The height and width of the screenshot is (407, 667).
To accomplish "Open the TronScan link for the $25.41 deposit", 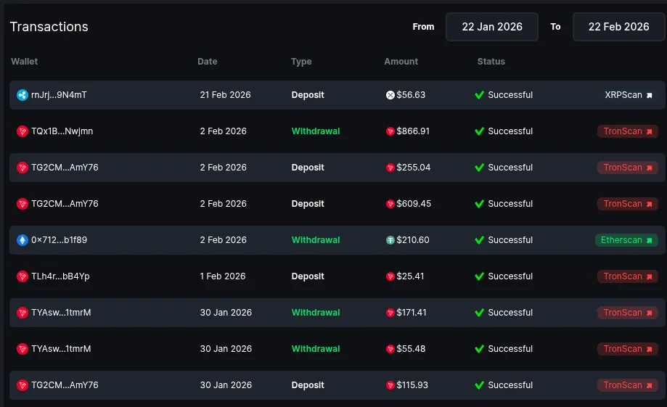I will 628,276.
